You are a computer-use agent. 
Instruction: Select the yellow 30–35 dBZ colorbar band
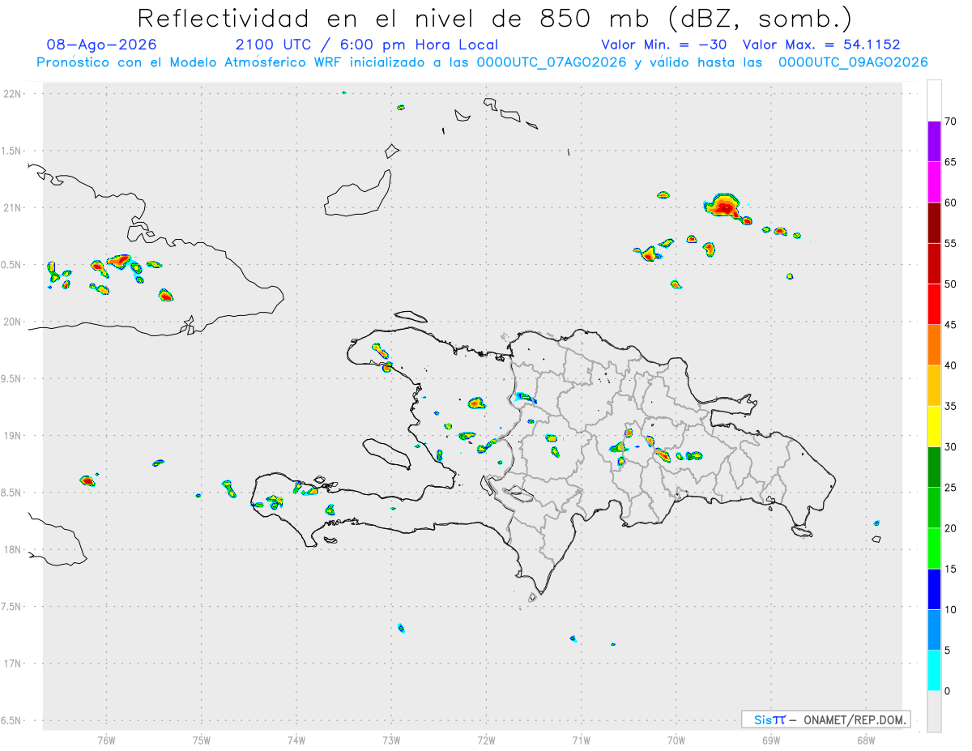tap(934, 426)
